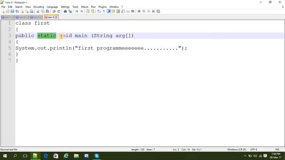The width and height of the screenshot is (285, 160).
Task: Open Replace dialog toolbar icon
Action: 70,12
